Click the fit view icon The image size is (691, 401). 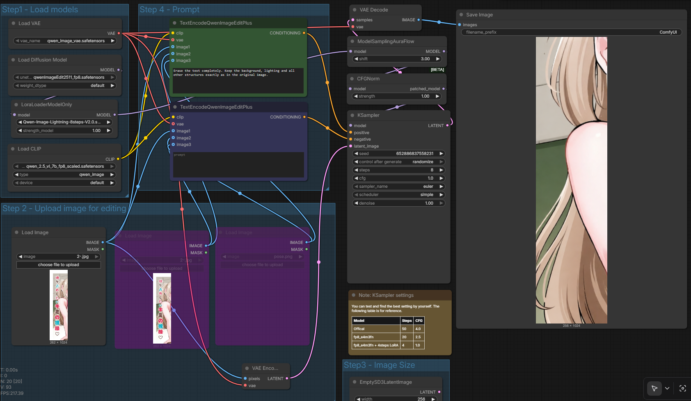click(x=683, y=388)
